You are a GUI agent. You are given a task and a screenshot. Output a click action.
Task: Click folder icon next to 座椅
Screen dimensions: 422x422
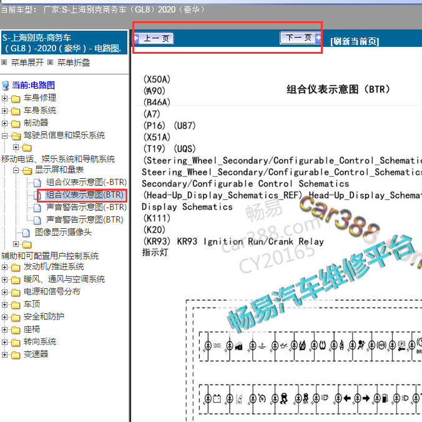[x=16, y=330]
